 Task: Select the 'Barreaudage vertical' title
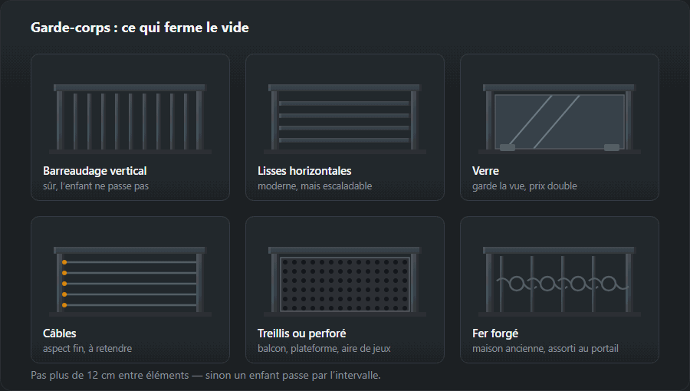click(94, 171)
